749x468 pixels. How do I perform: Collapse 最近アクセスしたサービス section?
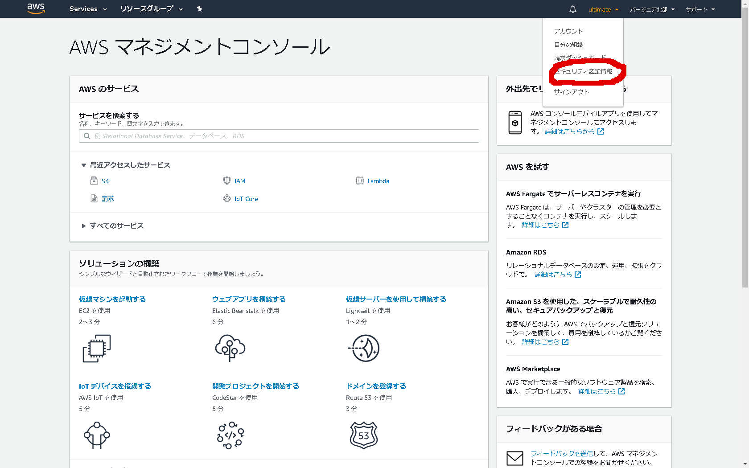[x=126, y=165]
